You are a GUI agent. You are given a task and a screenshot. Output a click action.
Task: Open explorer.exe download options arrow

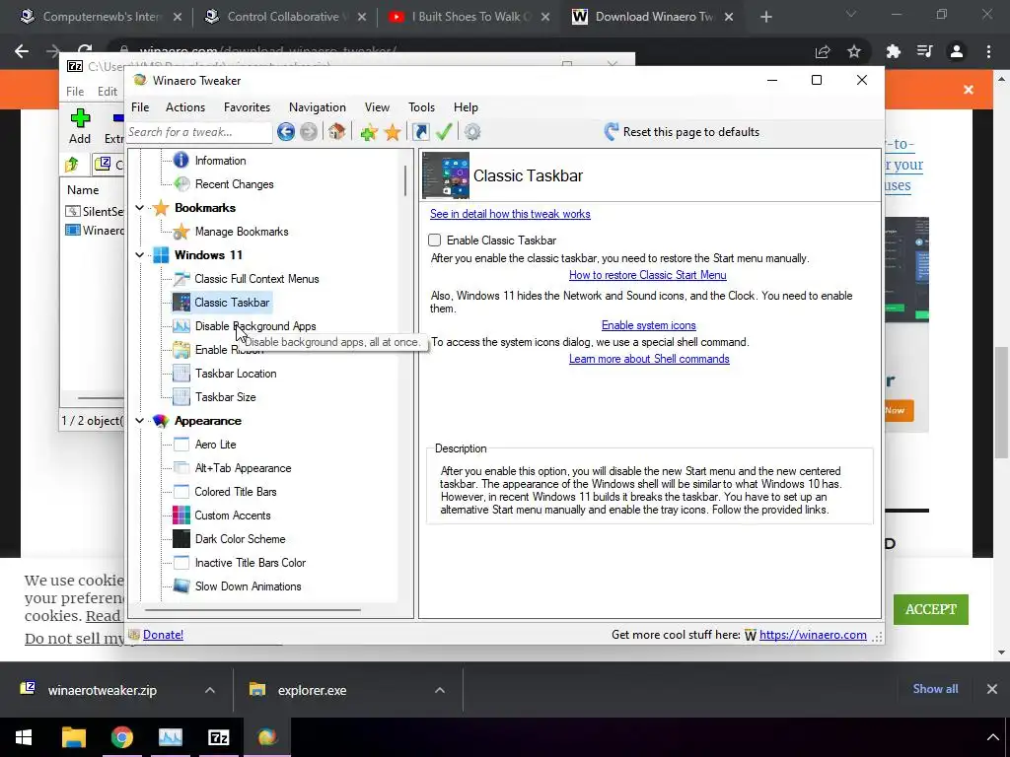pyautogui.click(x=439, y=690)
